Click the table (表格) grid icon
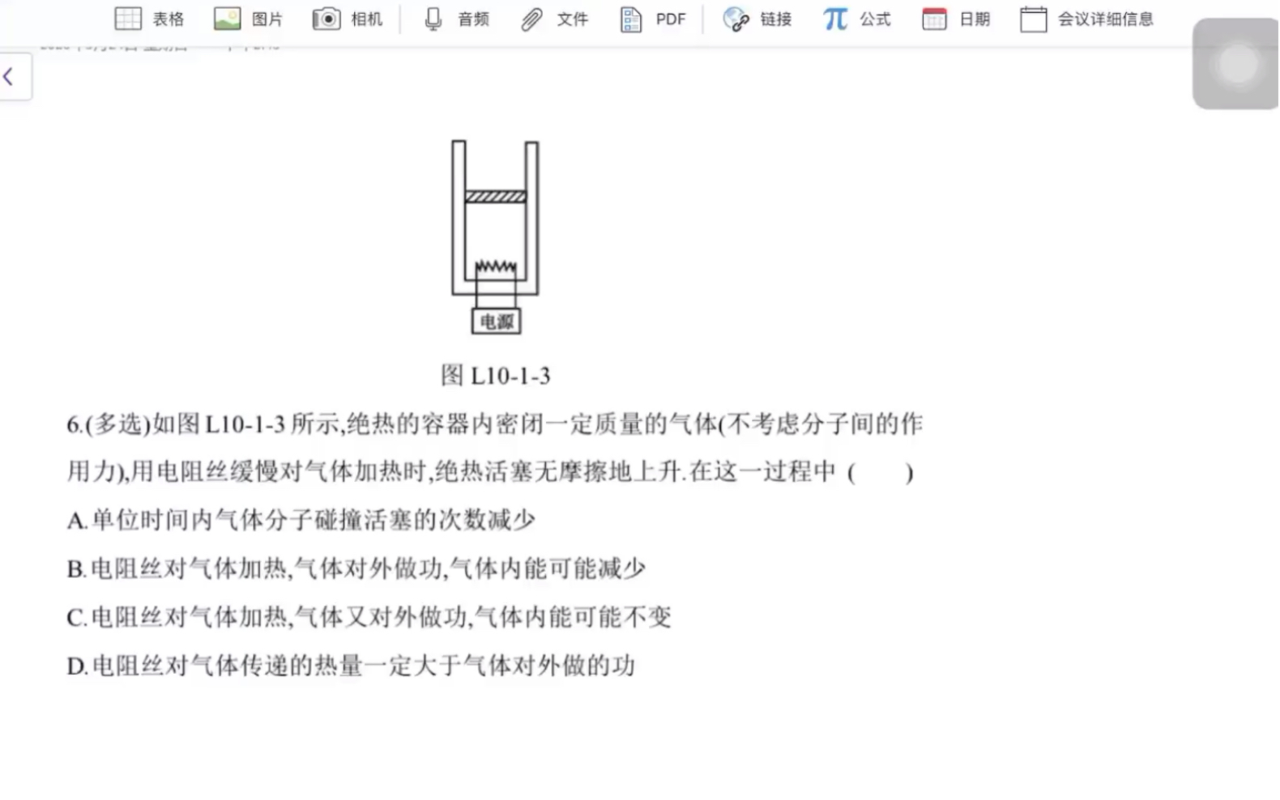This screenshot has width=1280, height=800. (x=128, y=19)
